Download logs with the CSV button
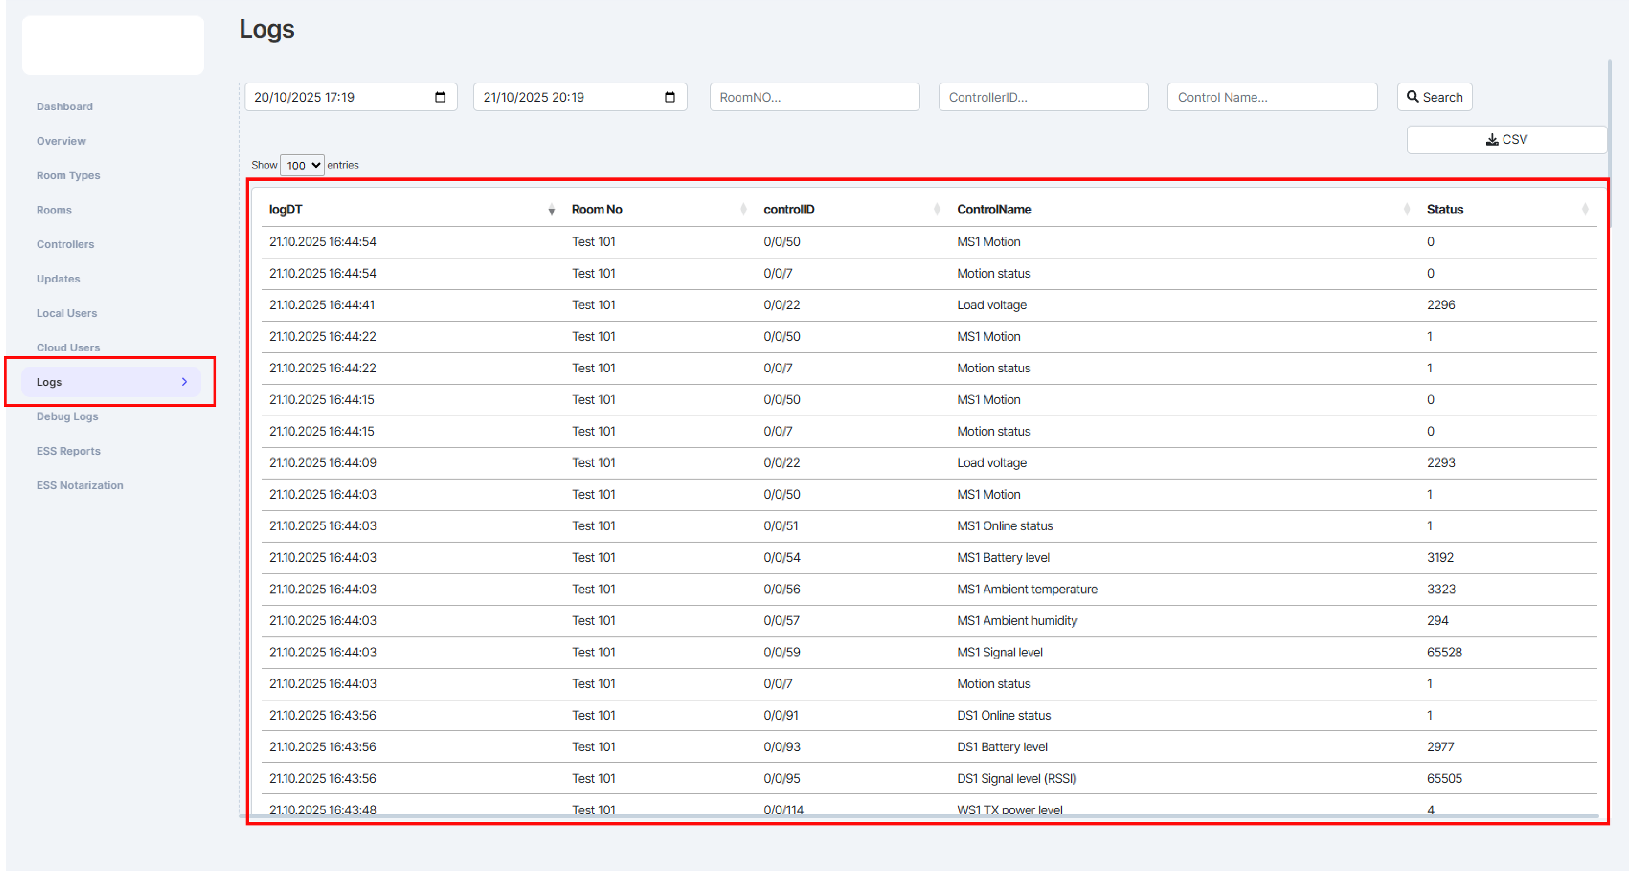 [x=1506, y=140]
